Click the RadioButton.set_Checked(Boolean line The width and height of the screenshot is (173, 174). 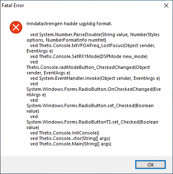coord(90,105)
